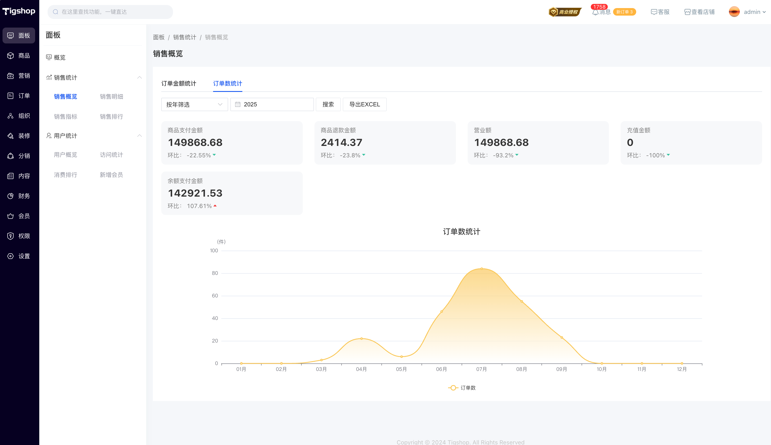Image resolution: width=771 pixels, height=445 pixels.
Task: Open the 分销 distribution sidebar icon
Action: point(10,156)
